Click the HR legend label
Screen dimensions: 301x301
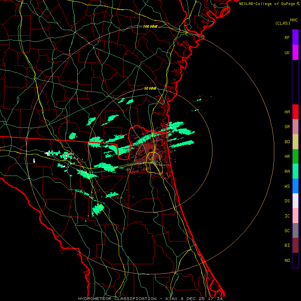pos(287,157)
